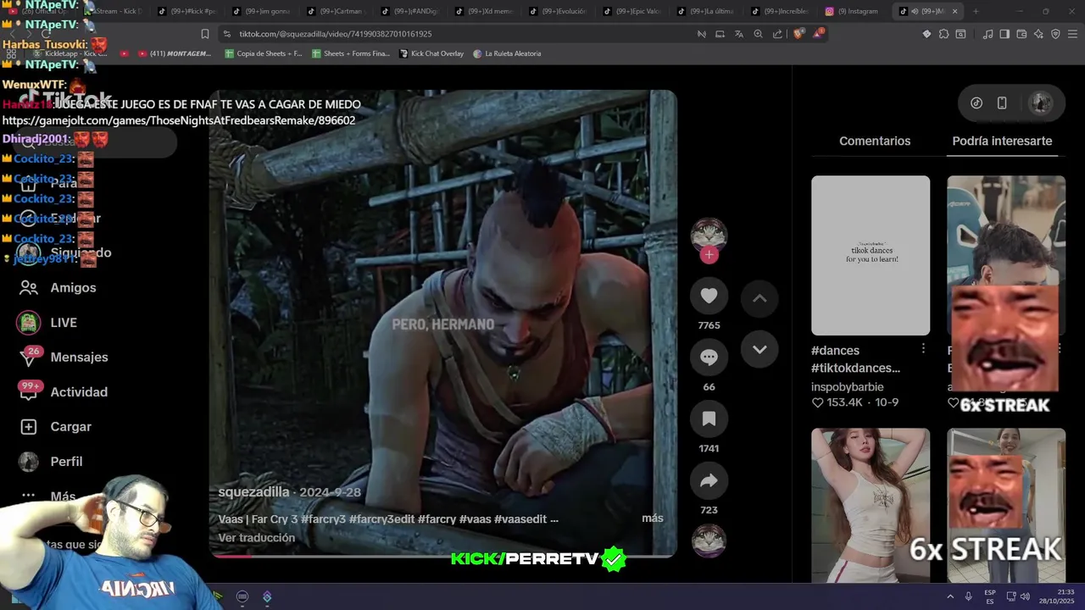Open volume speaker icon in tray
Viewport: 1085px width, 610px height.
pyautogui.click(x=1025, y=596)
